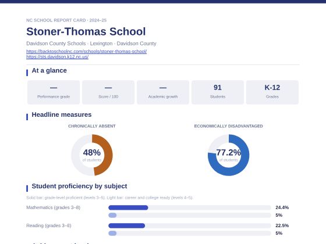Click the 5% value under Reading

(x=279, y=234)
